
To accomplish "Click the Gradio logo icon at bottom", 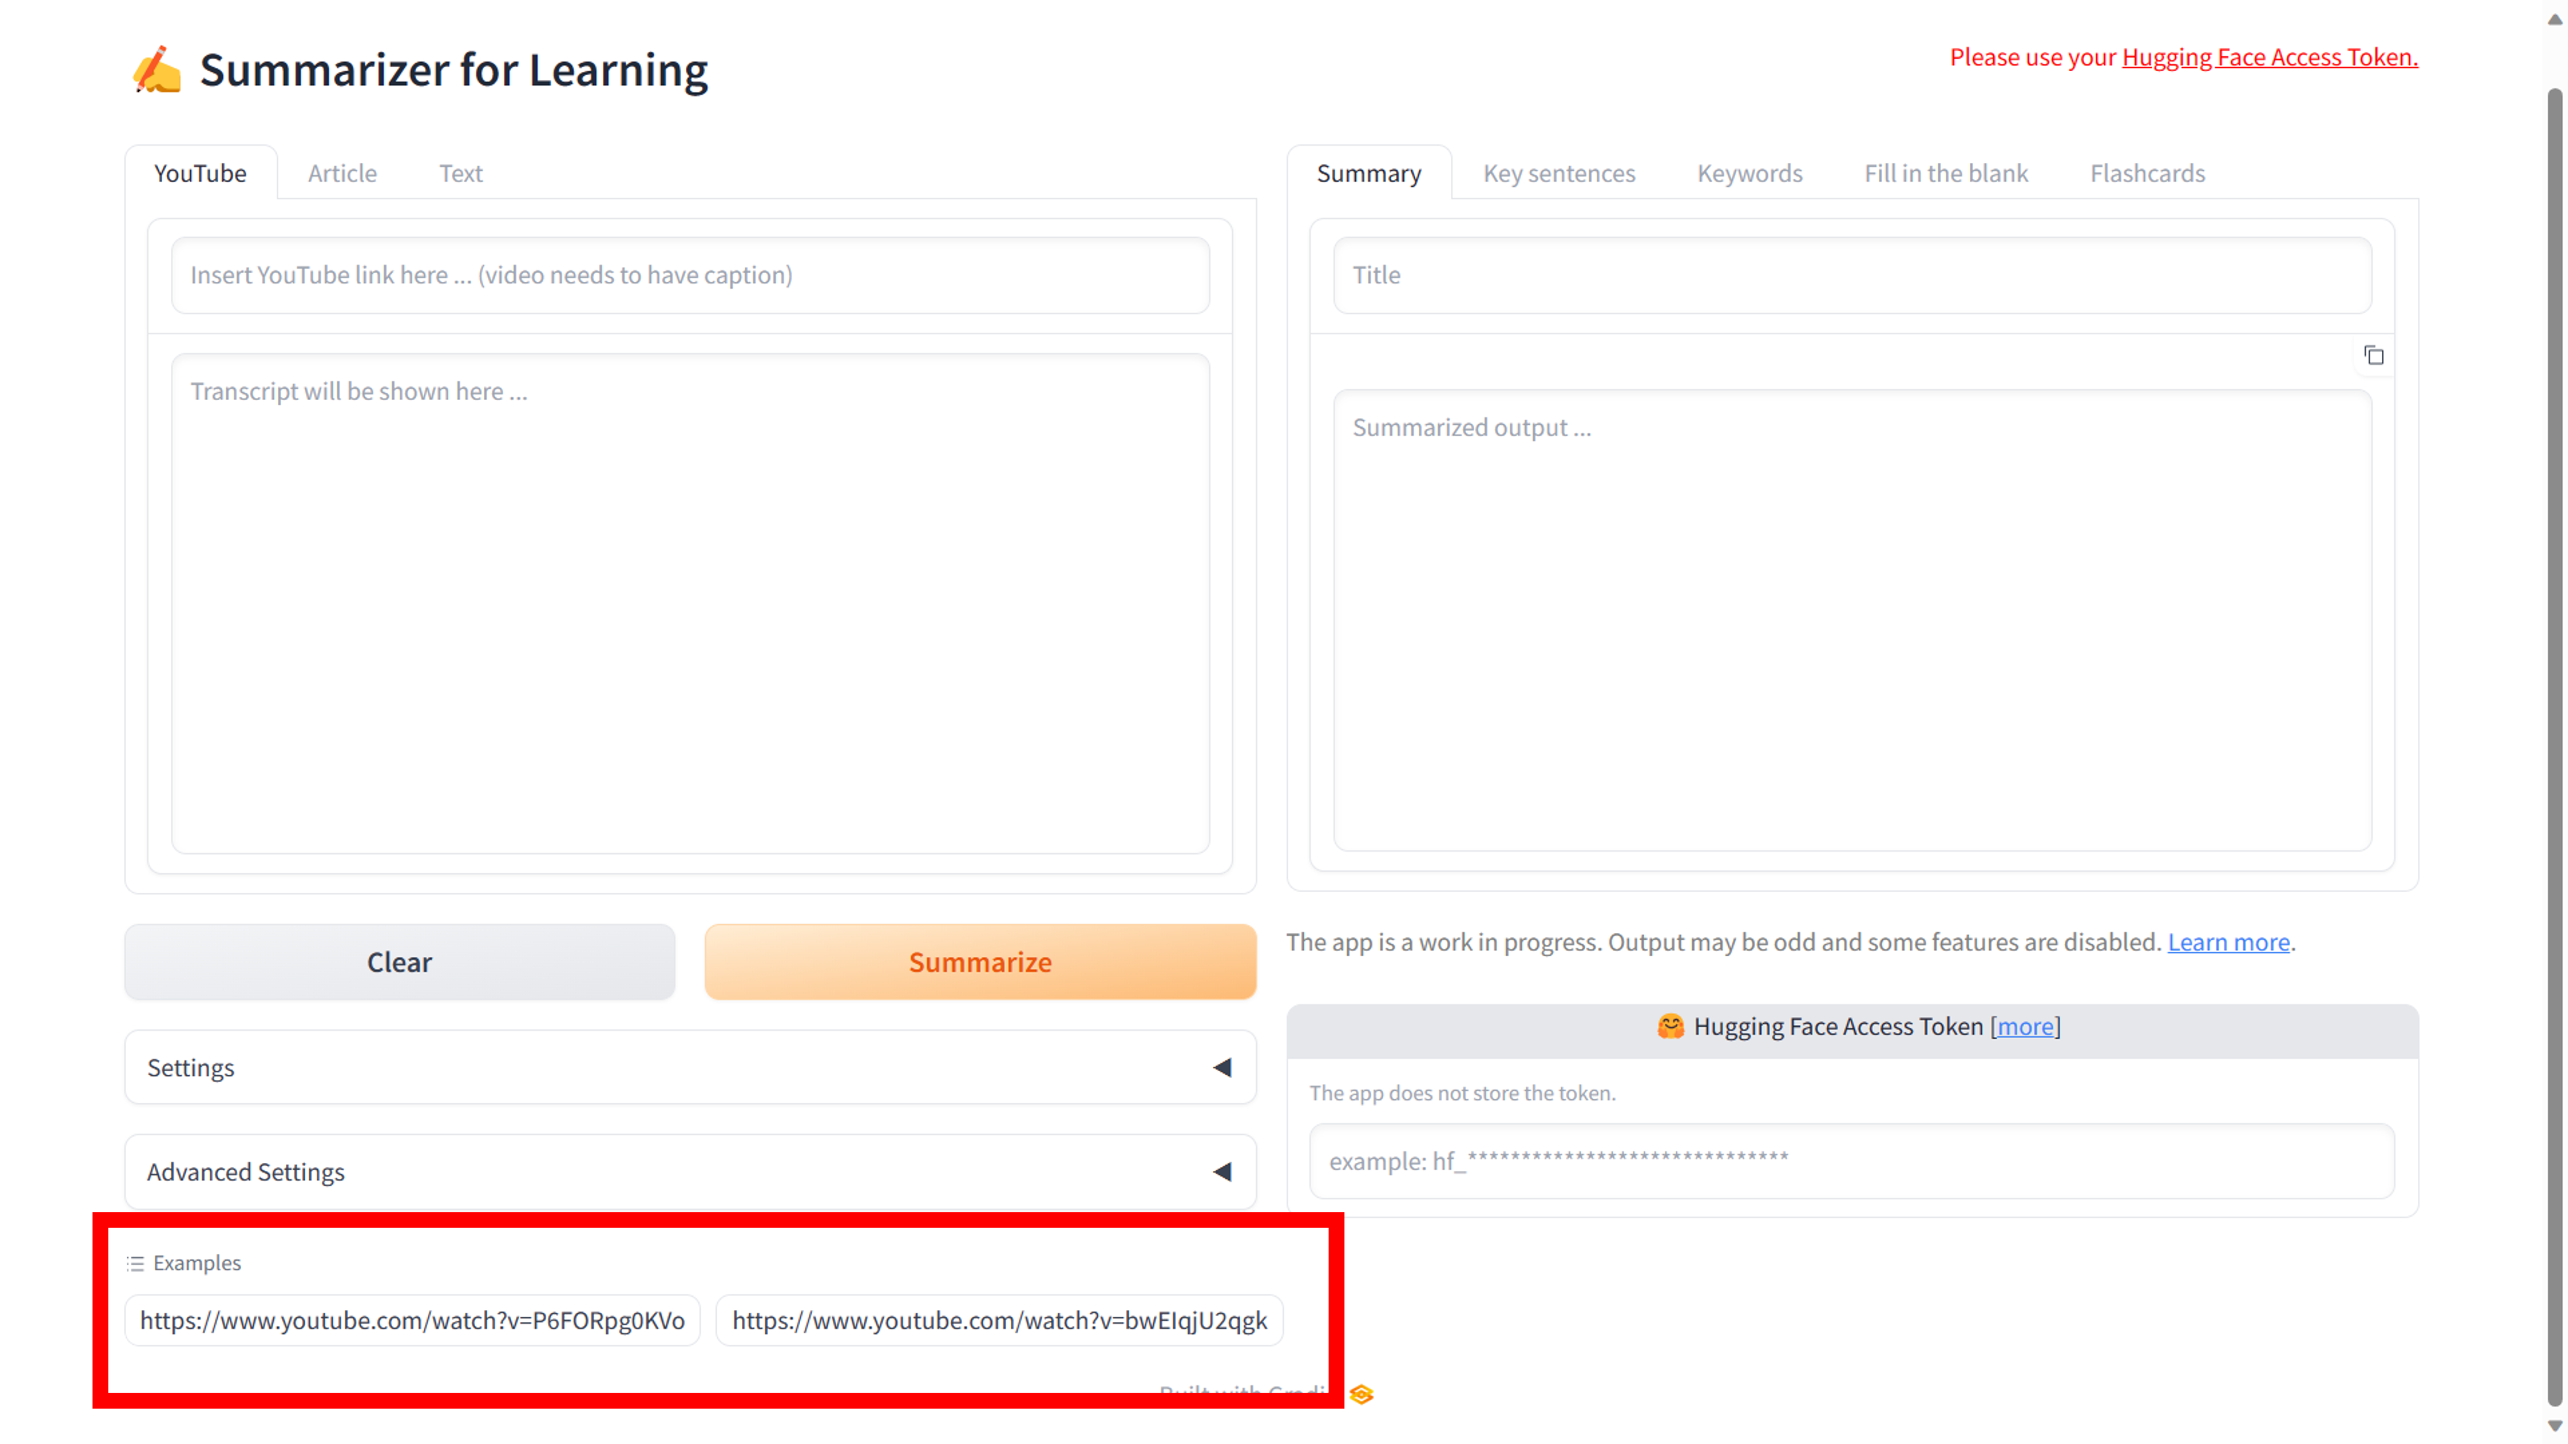I will pyautogui.click(x=1361, y=1394).
